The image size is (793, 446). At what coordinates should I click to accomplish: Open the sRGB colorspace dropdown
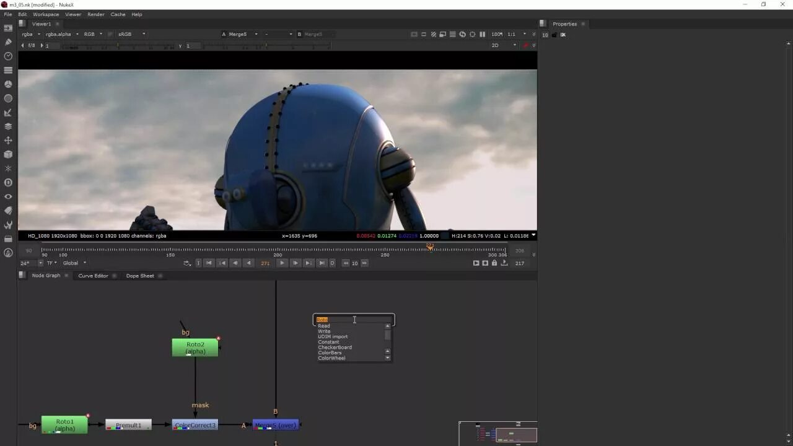click(131, 35)
